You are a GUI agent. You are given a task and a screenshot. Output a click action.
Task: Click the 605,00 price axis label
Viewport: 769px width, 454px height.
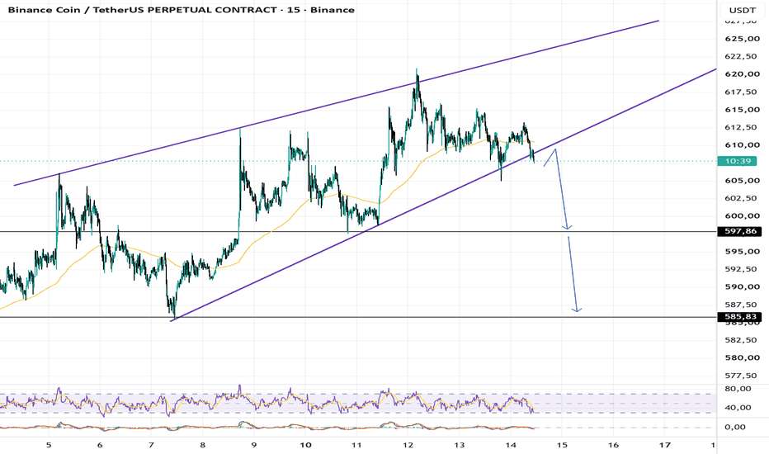[x=742, y=181]
